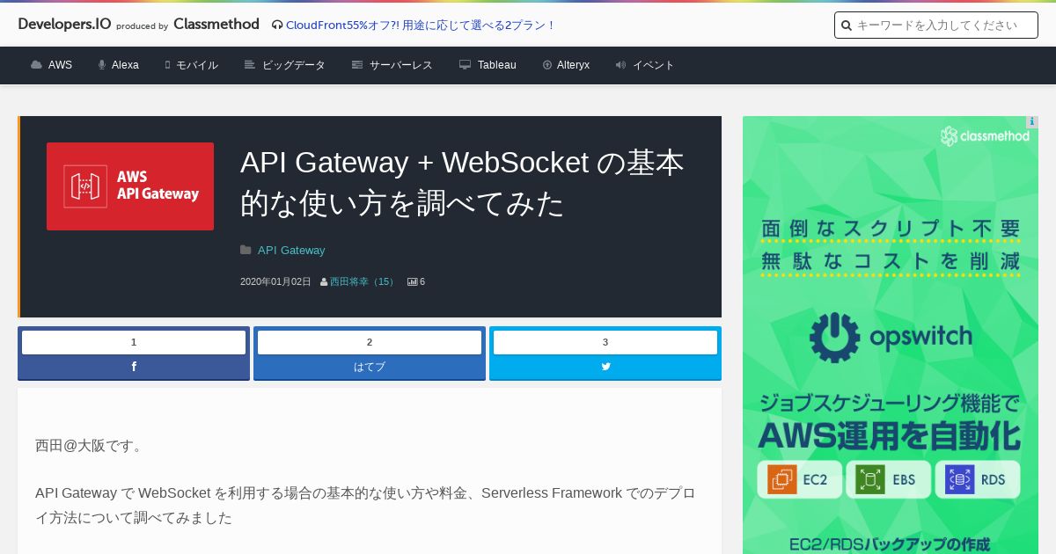Click the search magnifier icon

tap(847, 26)
